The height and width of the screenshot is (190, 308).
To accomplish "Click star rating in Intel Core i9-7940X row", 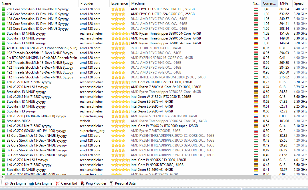I will (120, 126).
